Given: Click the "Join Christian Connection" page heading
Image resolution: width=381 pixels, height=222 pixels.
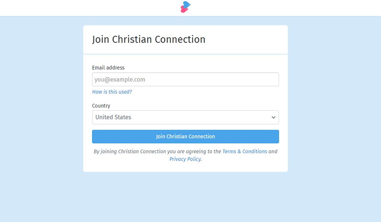Looking at the screenshot, I should coord(149,40).
